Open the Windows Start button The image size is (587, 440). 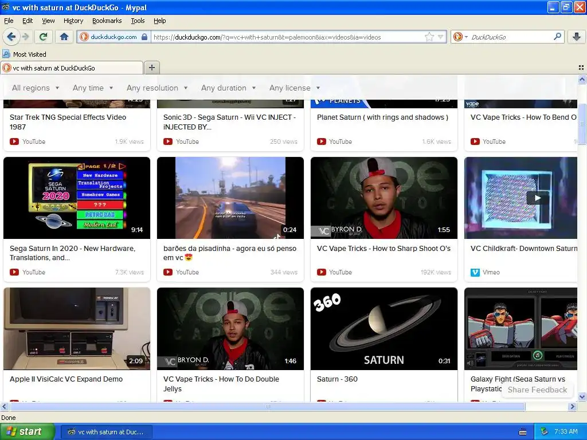[x=27, y=432]
